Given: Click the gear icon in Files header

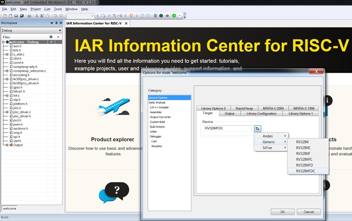Looking at the screenshot, I should 51,36.
